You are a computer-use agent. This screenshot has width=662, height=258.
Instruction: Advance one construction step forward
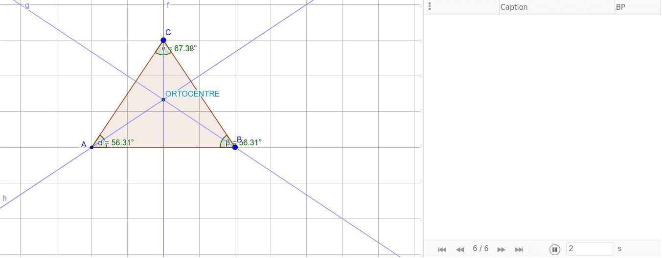point(501,249)
